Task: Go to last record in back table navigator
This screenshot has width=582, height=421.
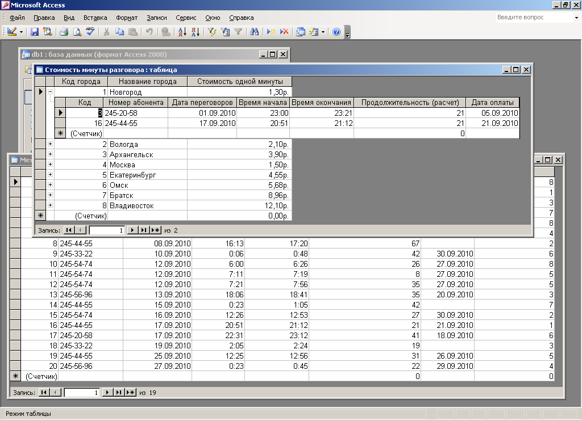Action: click(x=118, y=393)
